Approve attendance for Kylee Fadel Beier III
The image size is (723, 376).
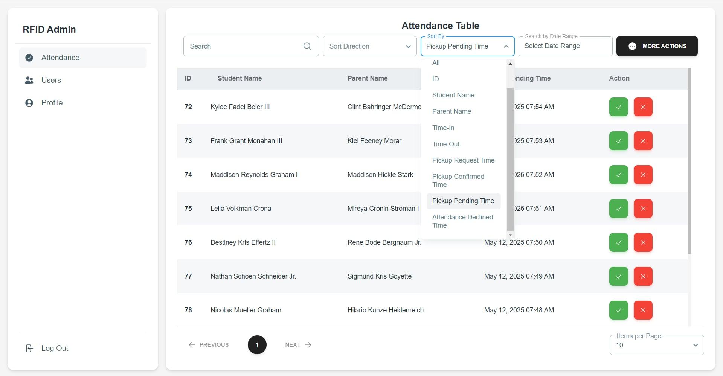[618, 107]
